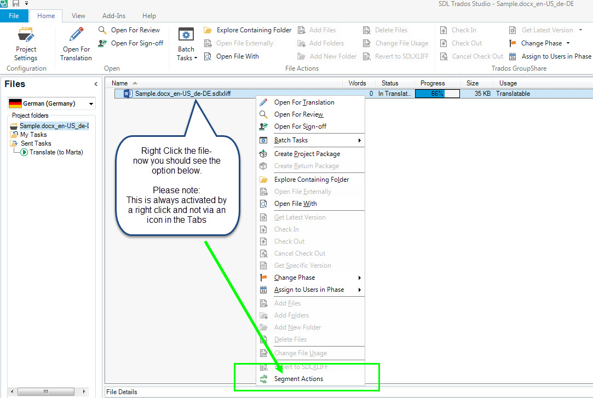This screenshot has width=593, height=398.
Task: Click the 66% progress bar
Action: click(437, 94)
